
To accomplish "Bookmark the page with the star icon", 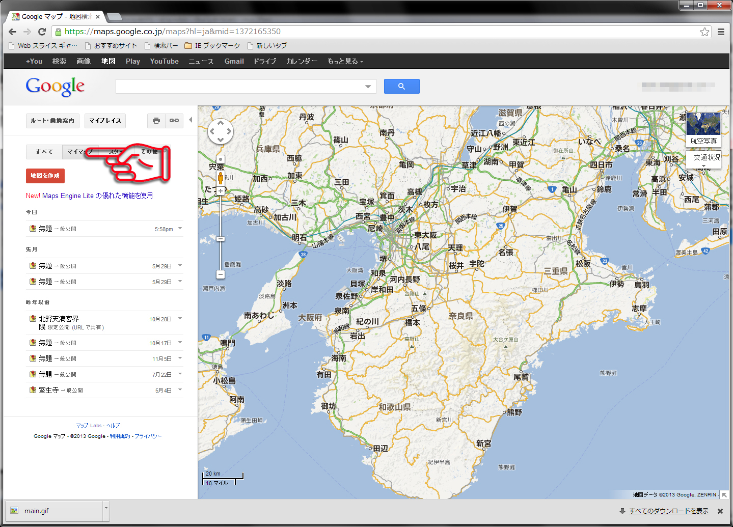I will coord(704,32).
